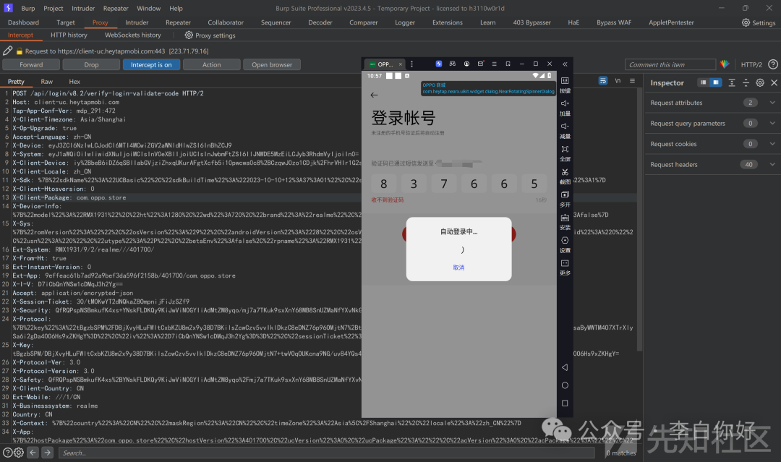This screenshot has width=781, height=462.
Task: Tap Android back triangle in emulator sidebar
Action: tap(565, 367)
